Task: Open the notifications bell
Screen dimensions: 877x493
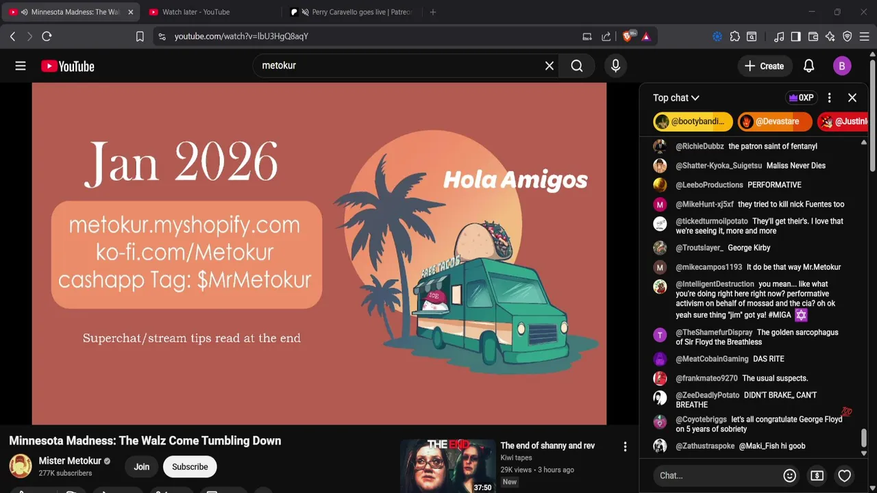Action: (x=808, y=66)
